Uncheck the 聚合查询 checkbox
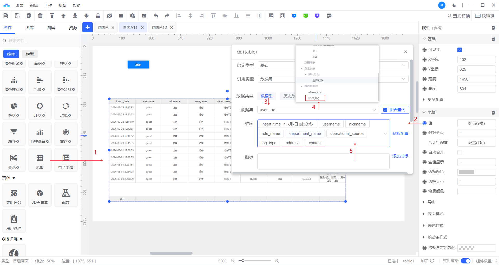499x265 pixels. (x=385, y=110)
